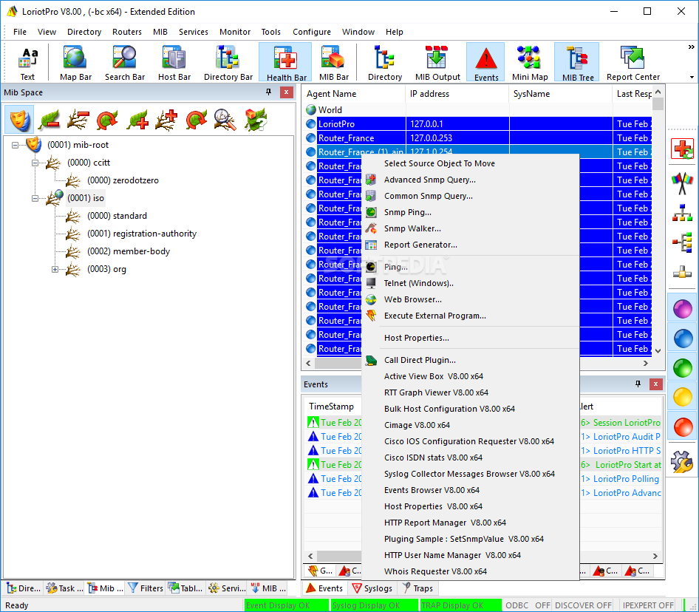Show the Mini Map

(530, 63)
